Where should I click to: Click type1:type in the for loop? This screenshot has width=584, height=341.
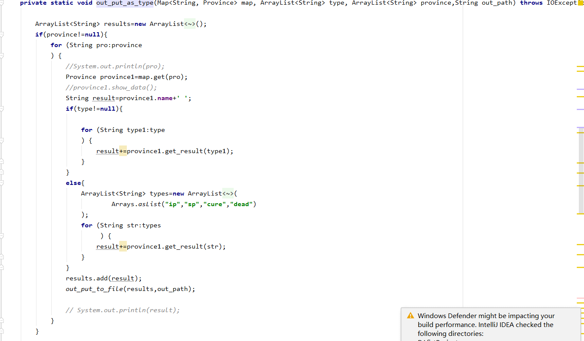[146, 130]
